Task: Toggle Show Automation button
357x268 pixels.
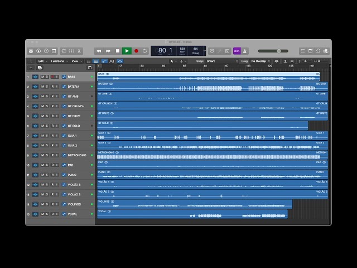Action: click(x=104, y=61)
